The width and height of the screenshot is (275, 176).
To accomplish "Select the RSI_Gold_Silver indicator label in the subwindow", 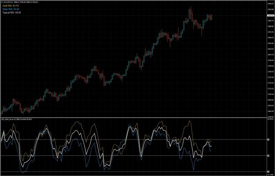I will coord(17,119).
